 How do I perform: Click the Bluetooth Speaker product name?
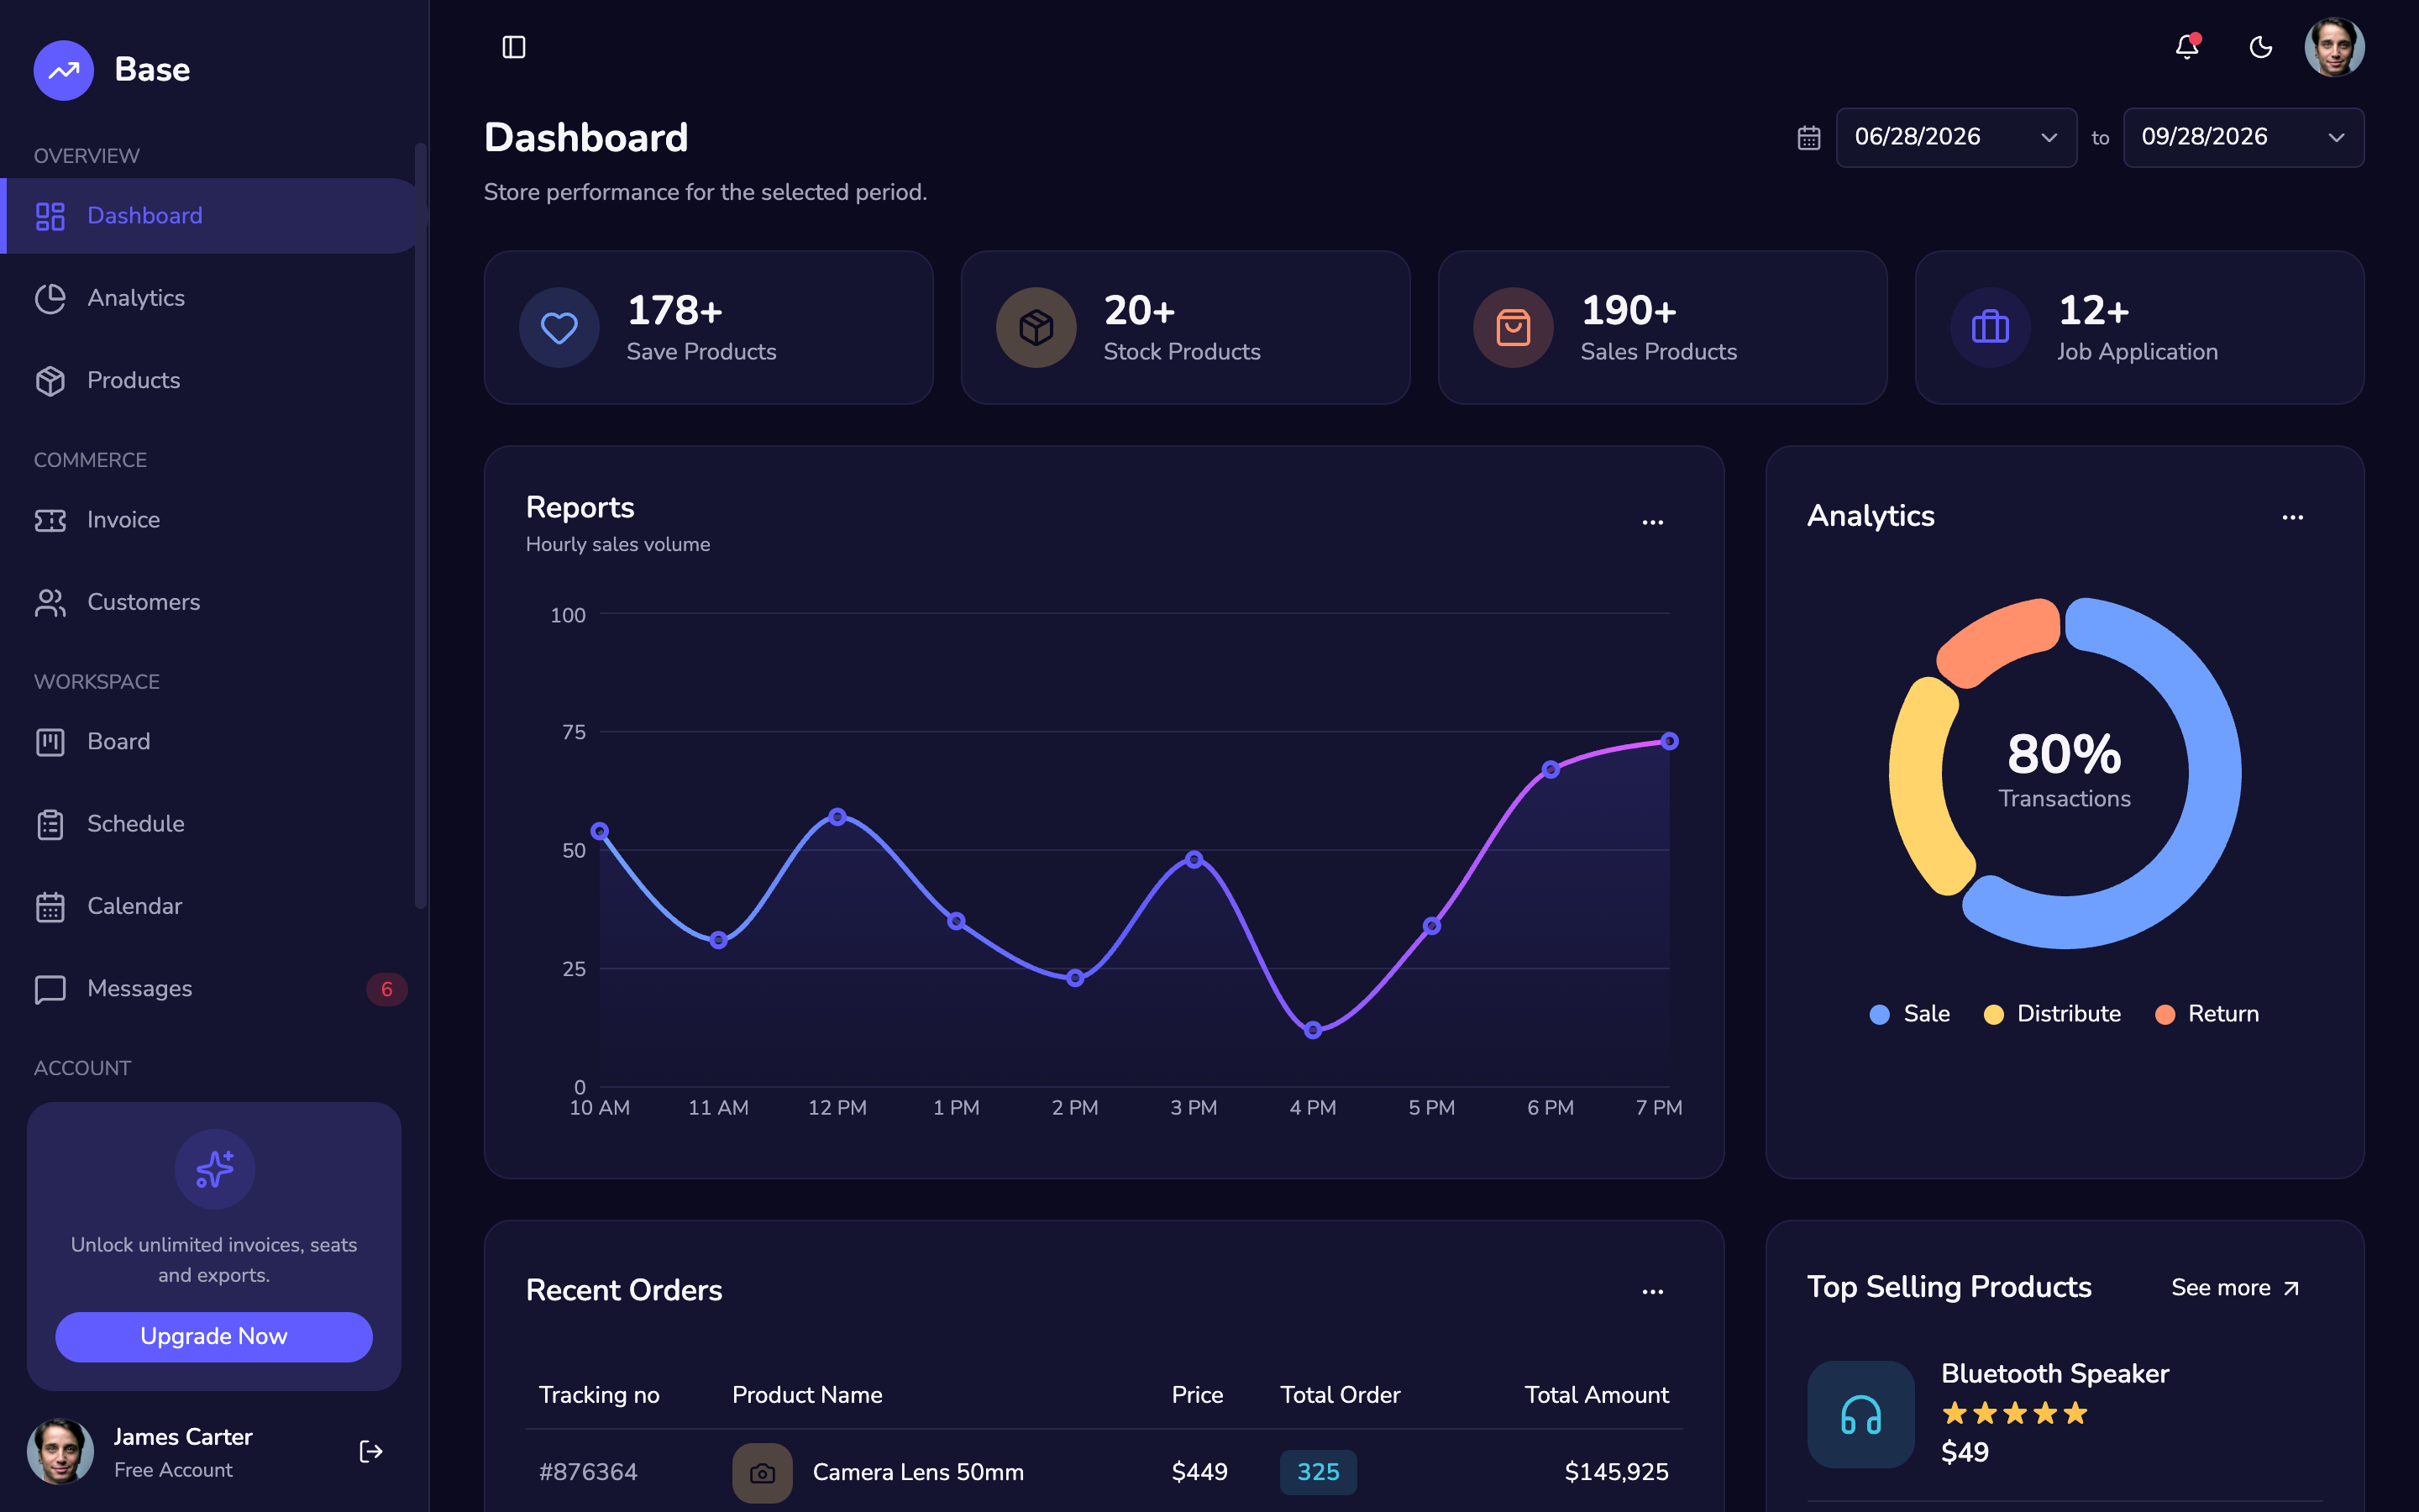pyautogui.click(x=2054, y=1374)
